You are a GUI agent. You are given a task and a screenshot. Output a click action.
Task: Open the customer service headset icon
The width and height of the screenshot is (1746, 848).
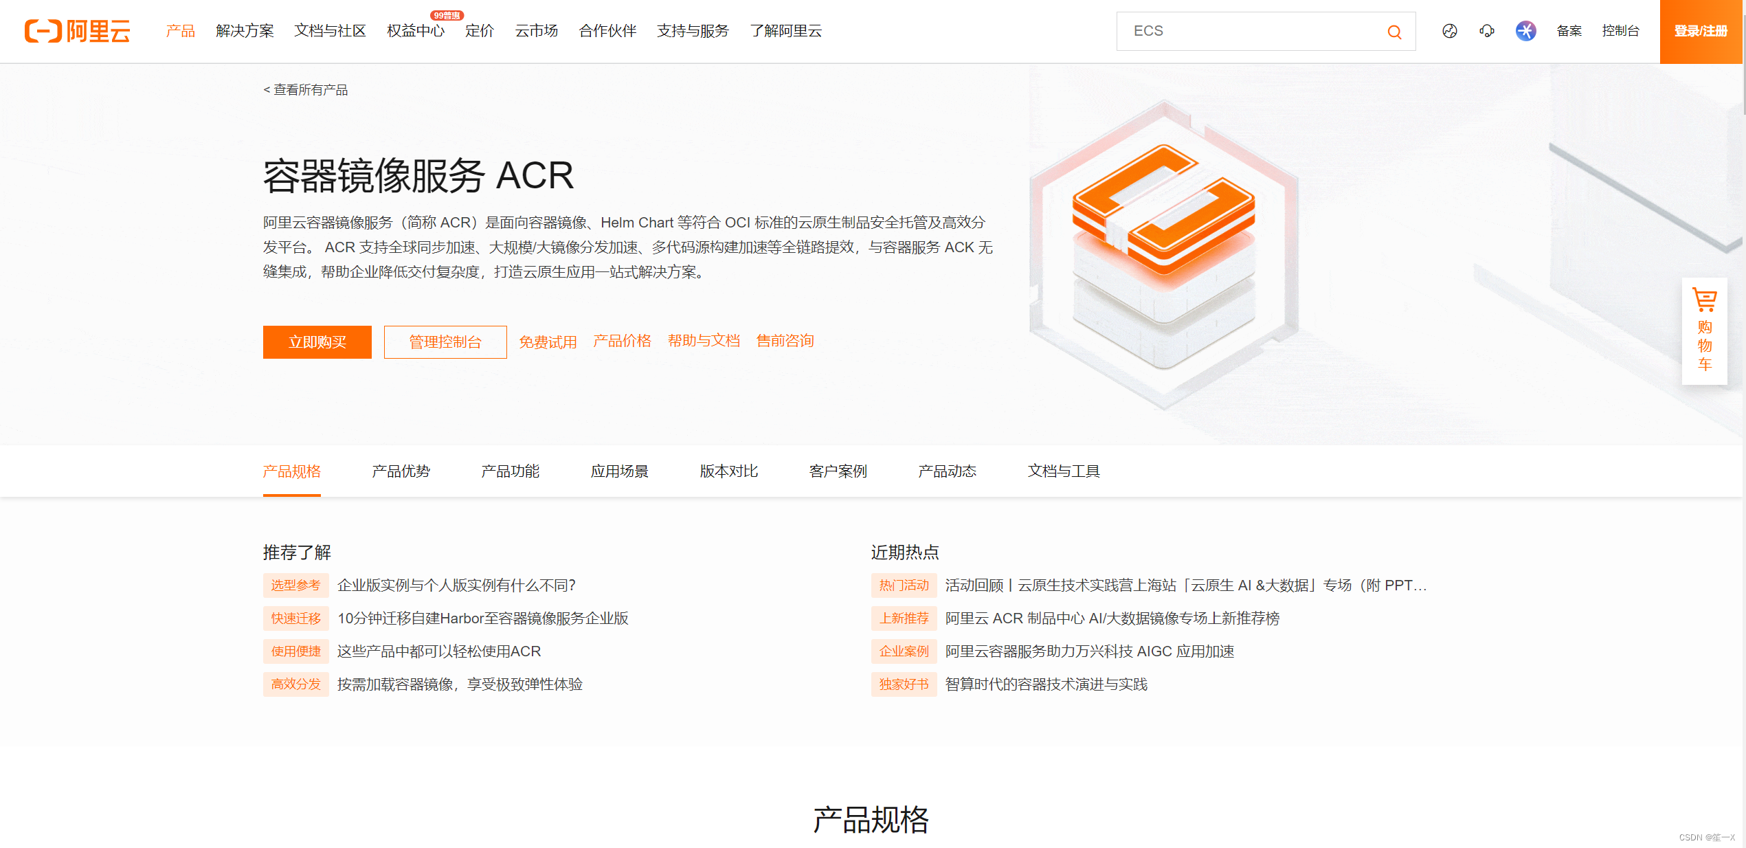coord(1487,31)
